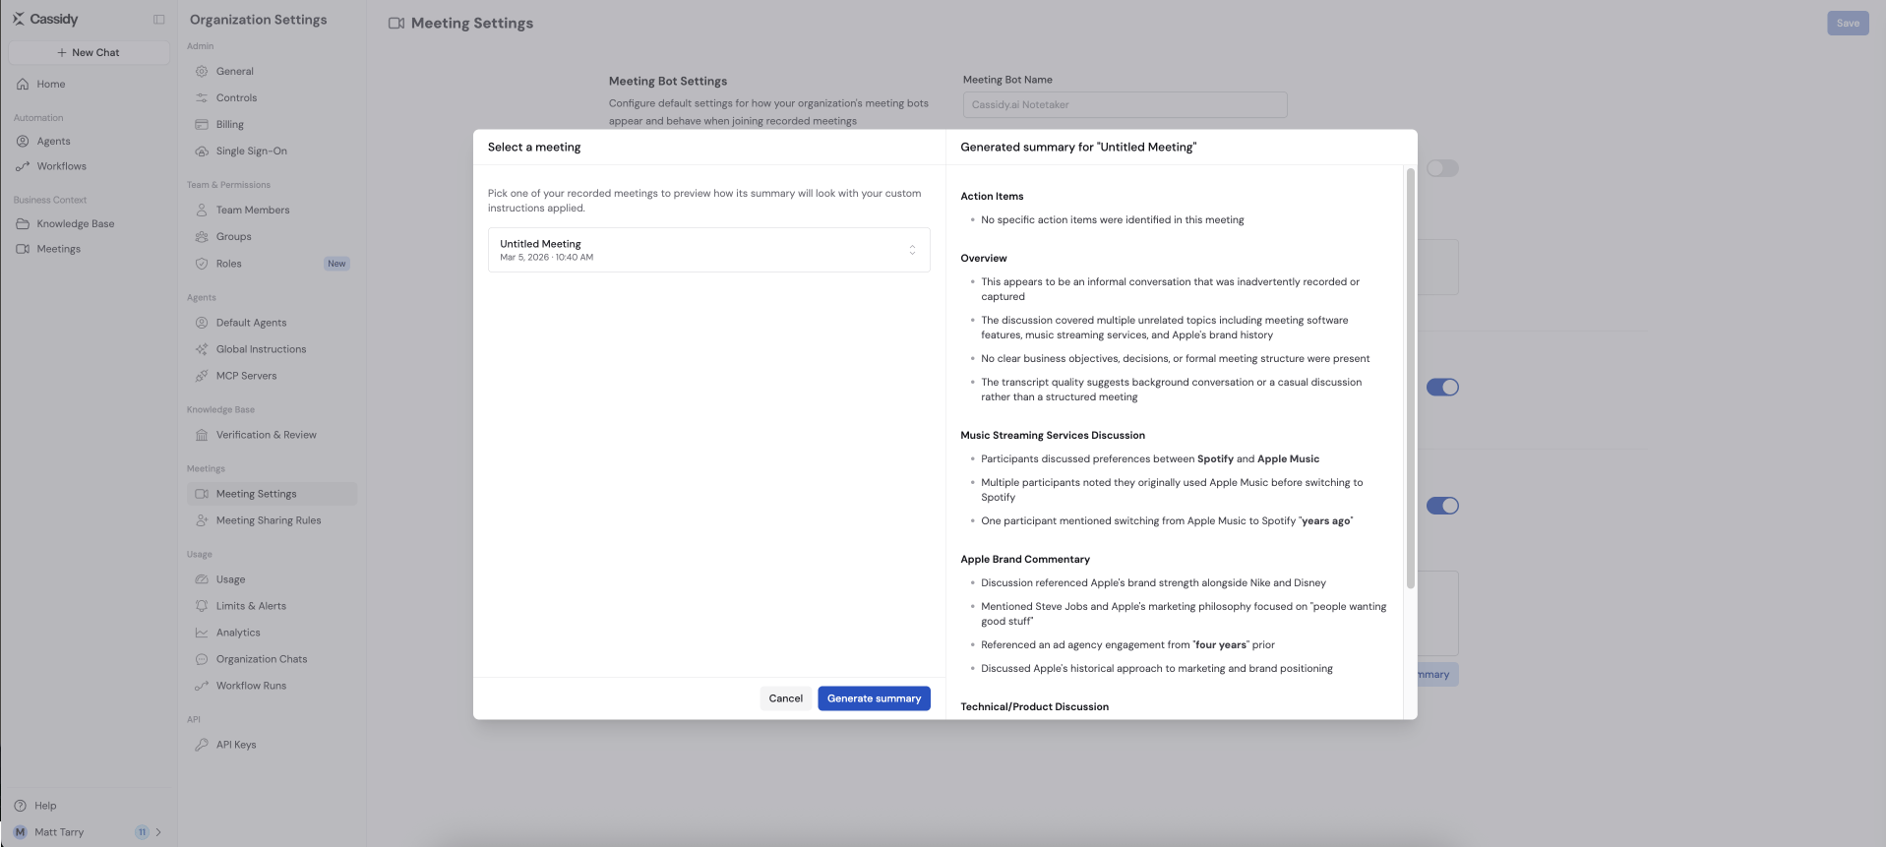The height and width of the screenshot is (847, 1886).
Task: Click the Agents icon in sidebar
Action: pos(23,142)
